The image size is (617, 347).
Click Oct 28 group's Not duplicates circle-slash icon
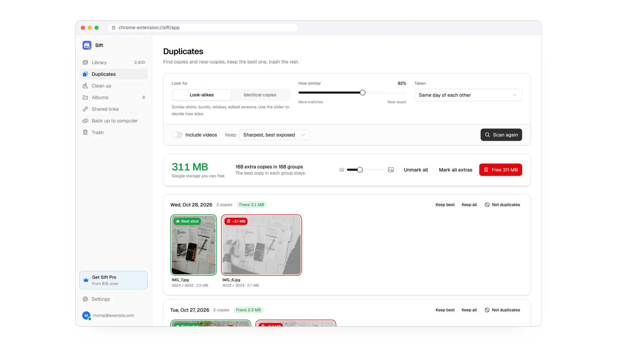point(487,205)
